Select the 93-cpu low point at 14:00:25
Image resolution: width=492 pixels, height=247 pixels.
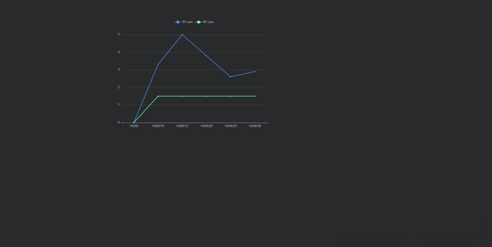coord(231,77)
